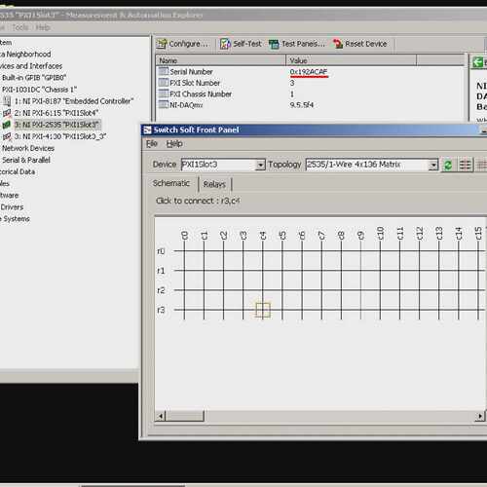Select NI PXI-4130 PXI1Slot3_3 tree item
The width and height of the screenshot is (487, 487).
[60, 136]
